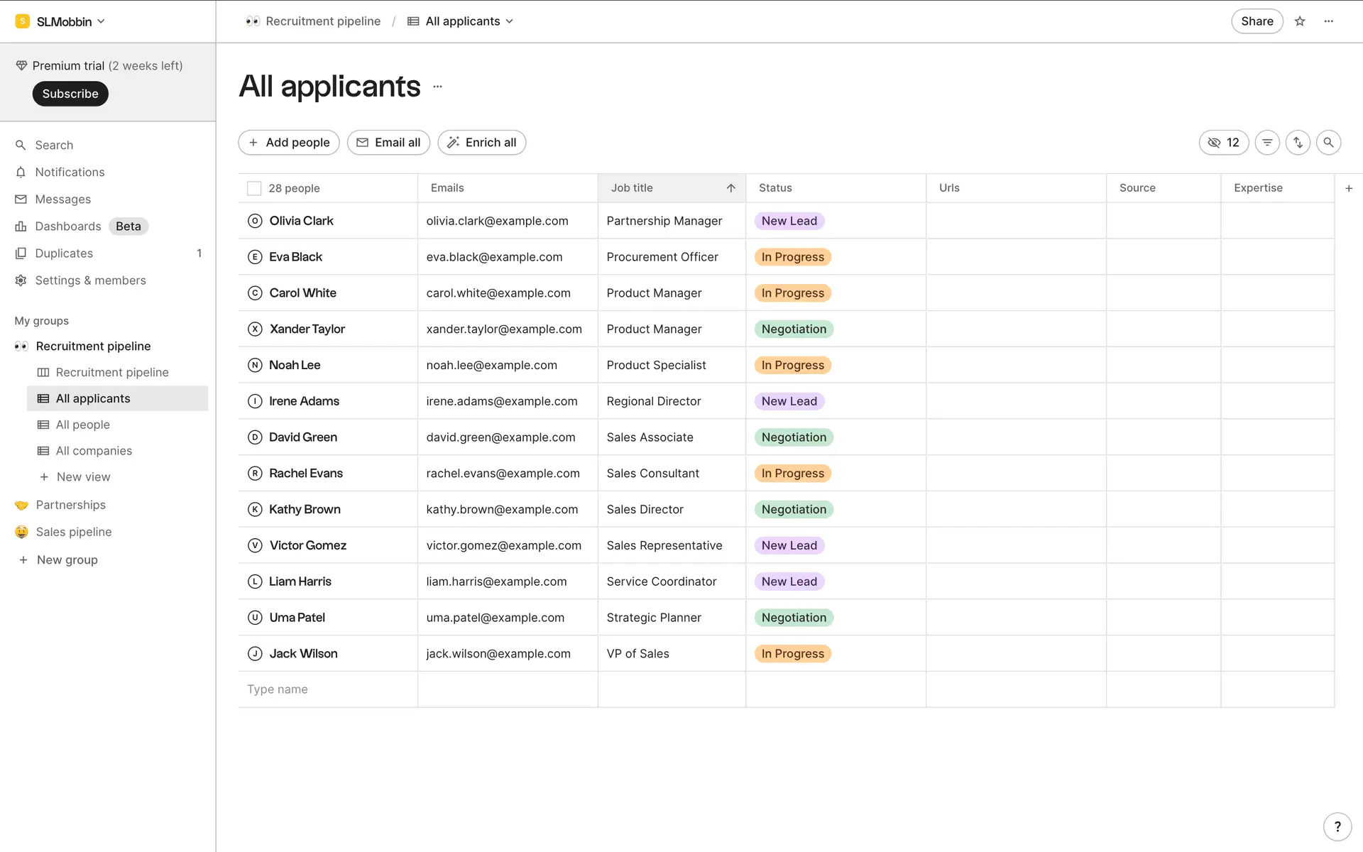Image resolution: width=1363 pixels, height=852 pixels.
Task: Click the Enrich all button
Action: coord(481,143)
